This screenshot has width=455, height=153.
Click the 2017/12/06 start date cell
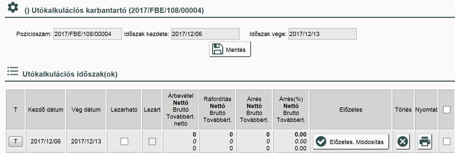46,141
